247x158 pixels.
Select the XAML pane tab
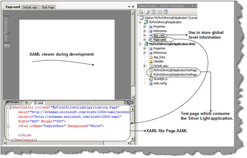click(x=39, y=103)
